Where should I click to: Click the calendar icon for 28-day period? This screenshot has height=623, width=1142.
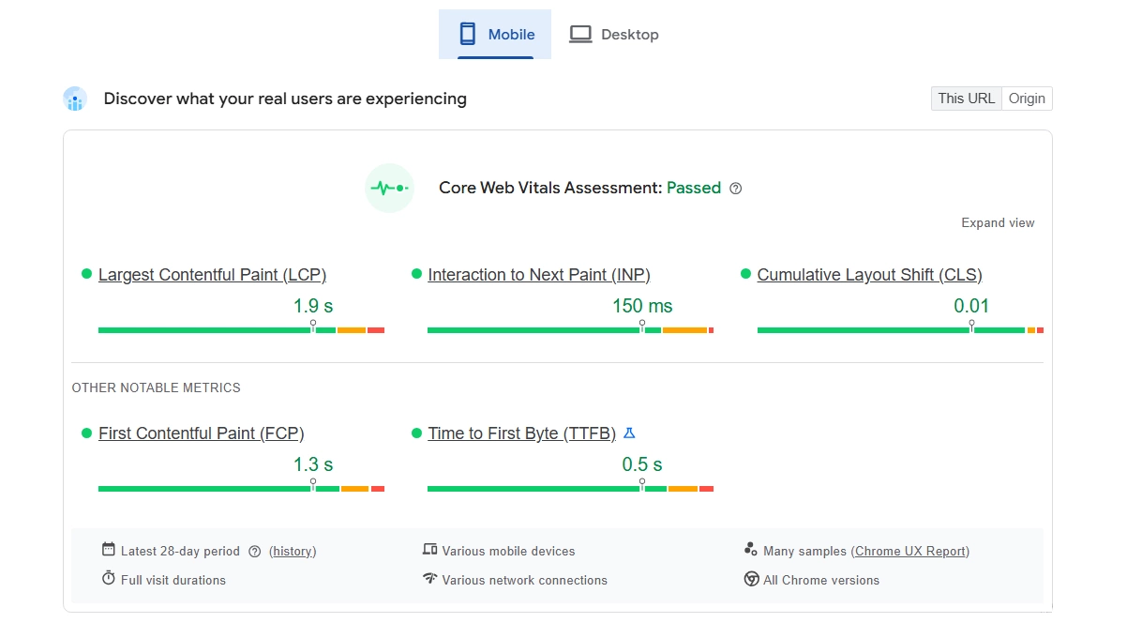(109, 550)
